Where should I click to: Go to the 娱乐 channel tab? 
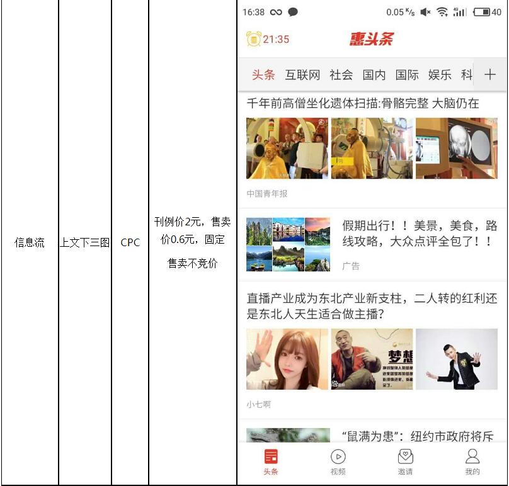[x=440, y=75]
